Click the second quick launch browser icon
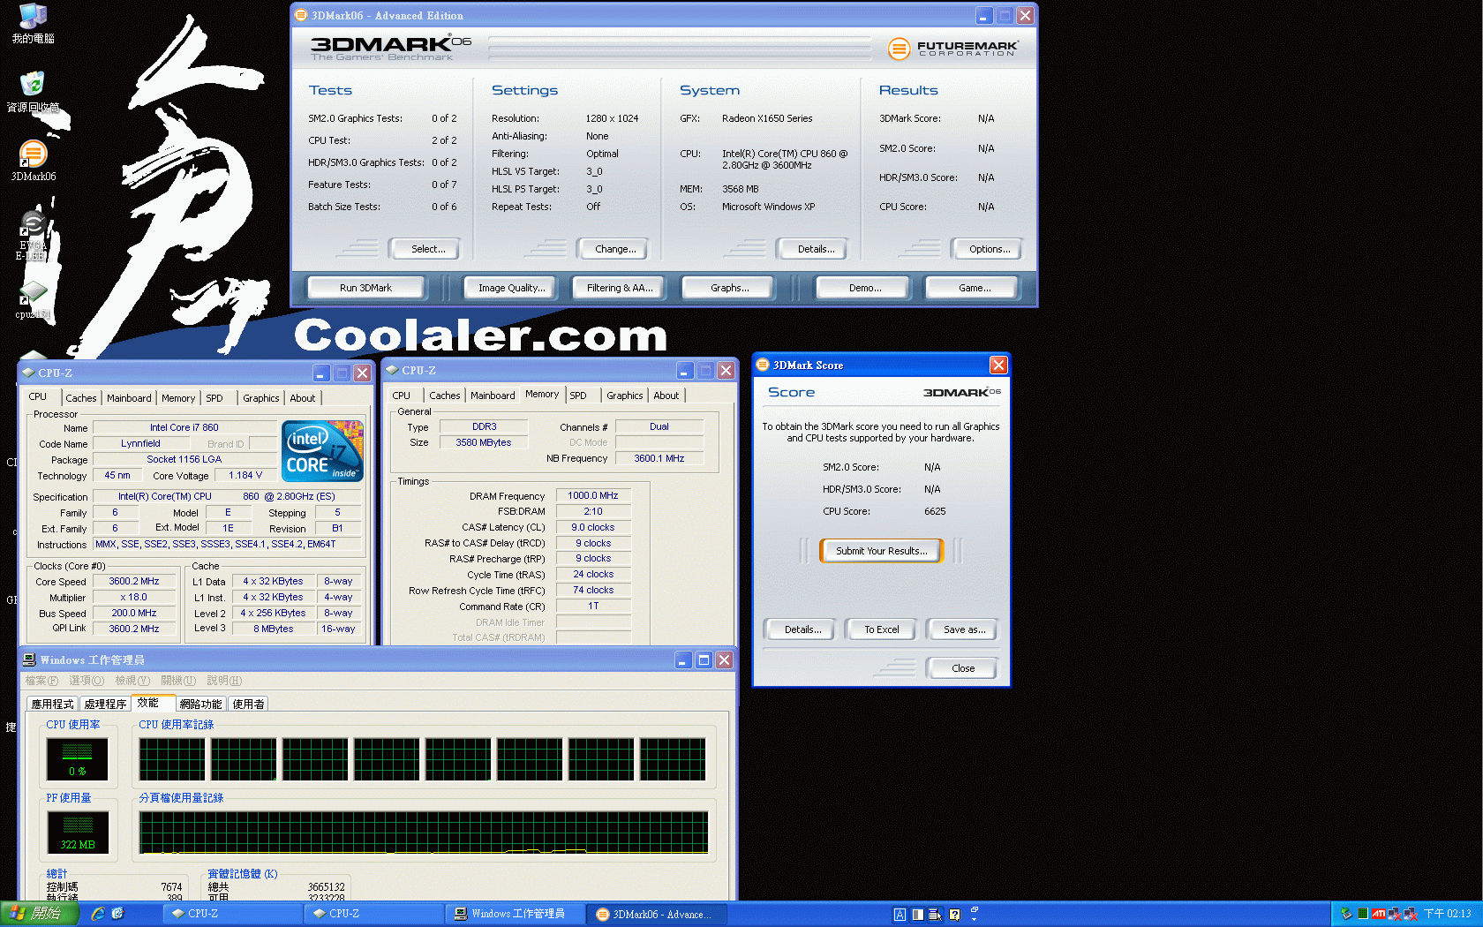Screen dimensions: 1483x927 pos(117,914)
